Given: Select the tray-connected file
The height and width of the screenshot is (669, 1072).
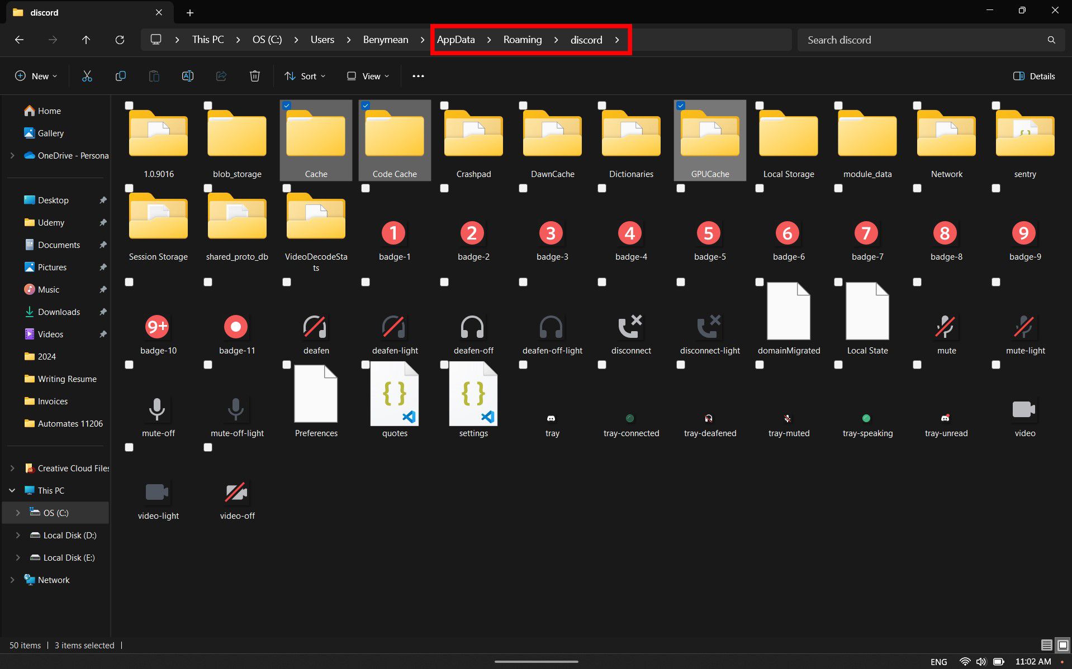Looking at the screenshot, I should pyautogui.click(x=630, y=418).
